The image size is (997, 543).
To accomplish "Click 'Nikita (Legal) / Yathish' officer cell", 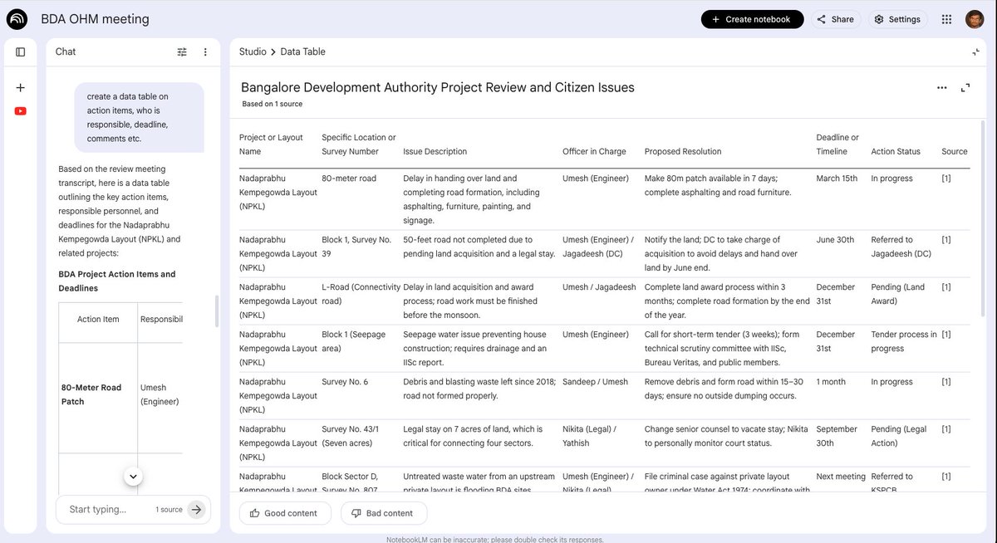I will click(x=589, y=436).
